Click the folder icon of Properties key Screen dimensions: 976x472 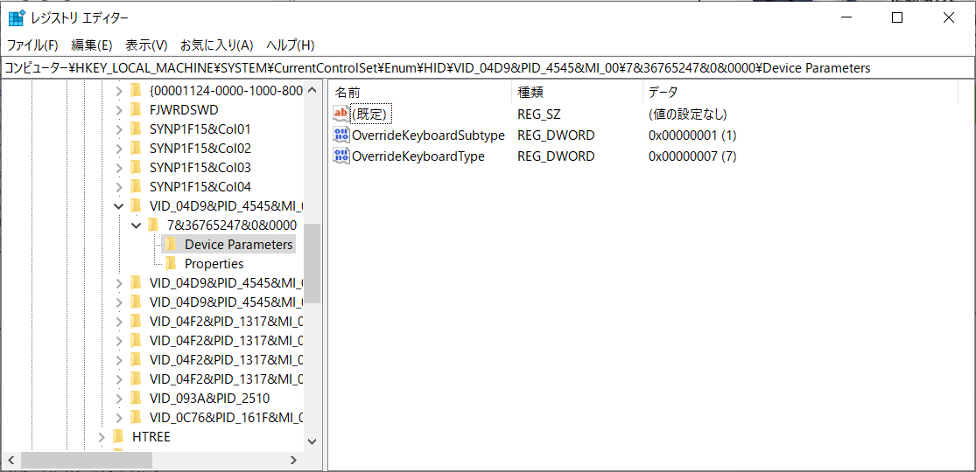click(x=171, y=264)
